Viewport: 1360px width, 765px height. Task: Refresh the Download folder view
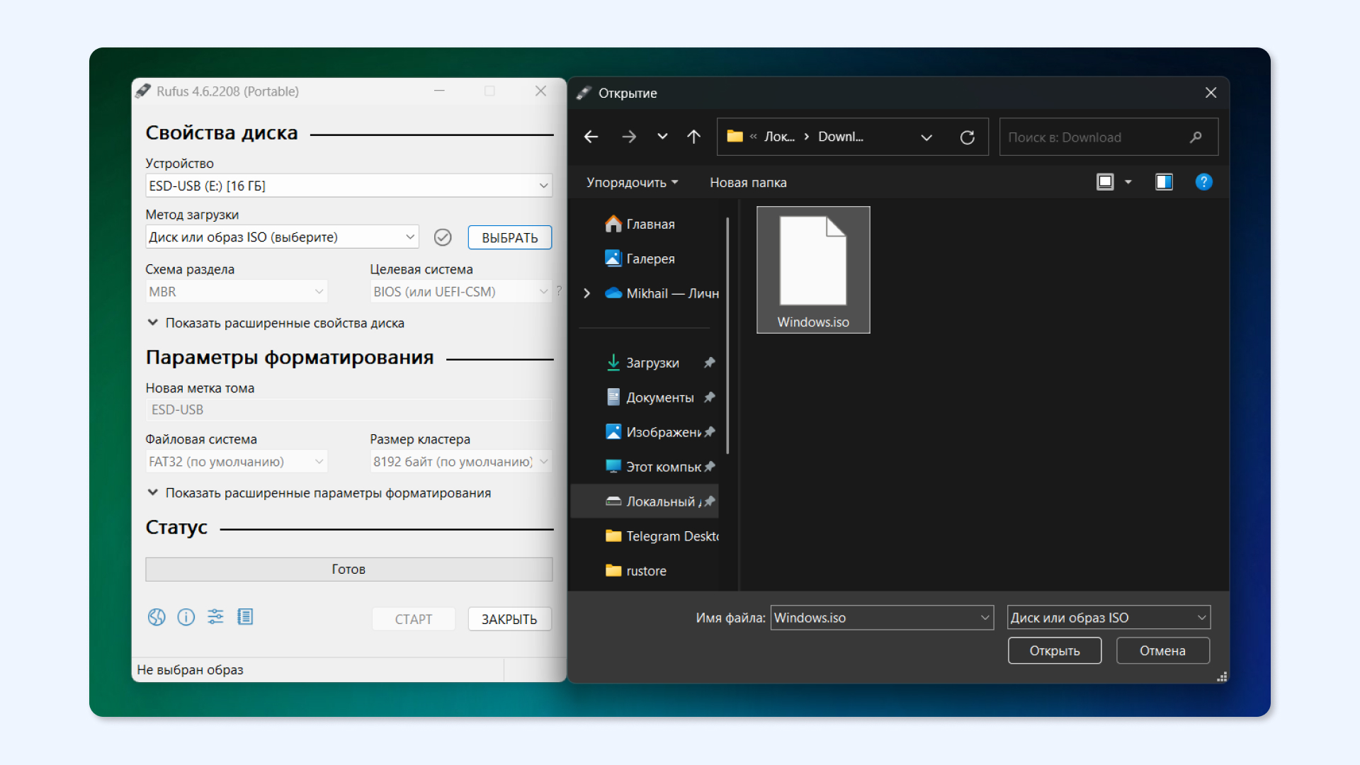968,137
